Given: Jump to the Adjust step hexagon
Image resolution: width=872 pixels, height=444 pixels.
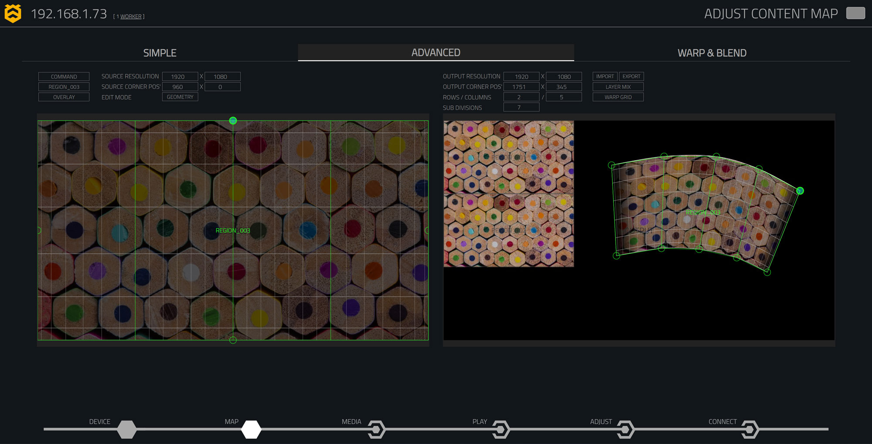Looking at the screenshot, I should tap(626, 429).
